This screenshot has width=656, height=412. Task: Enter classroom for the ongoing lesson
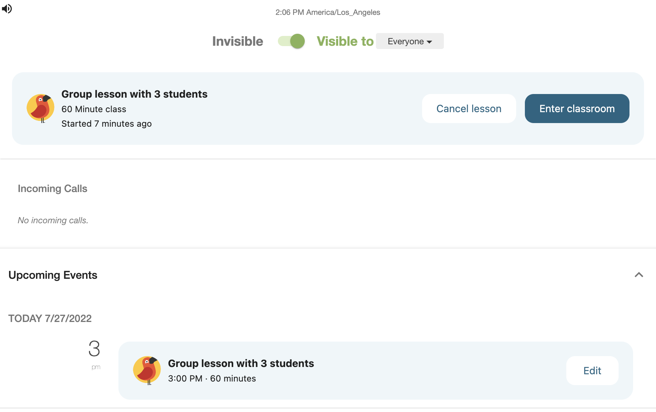tap(577, 109)
